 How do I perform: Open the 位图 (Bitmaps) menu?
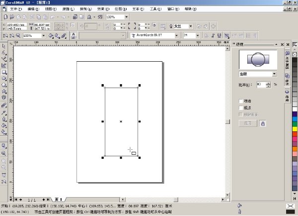coord(121,9)
